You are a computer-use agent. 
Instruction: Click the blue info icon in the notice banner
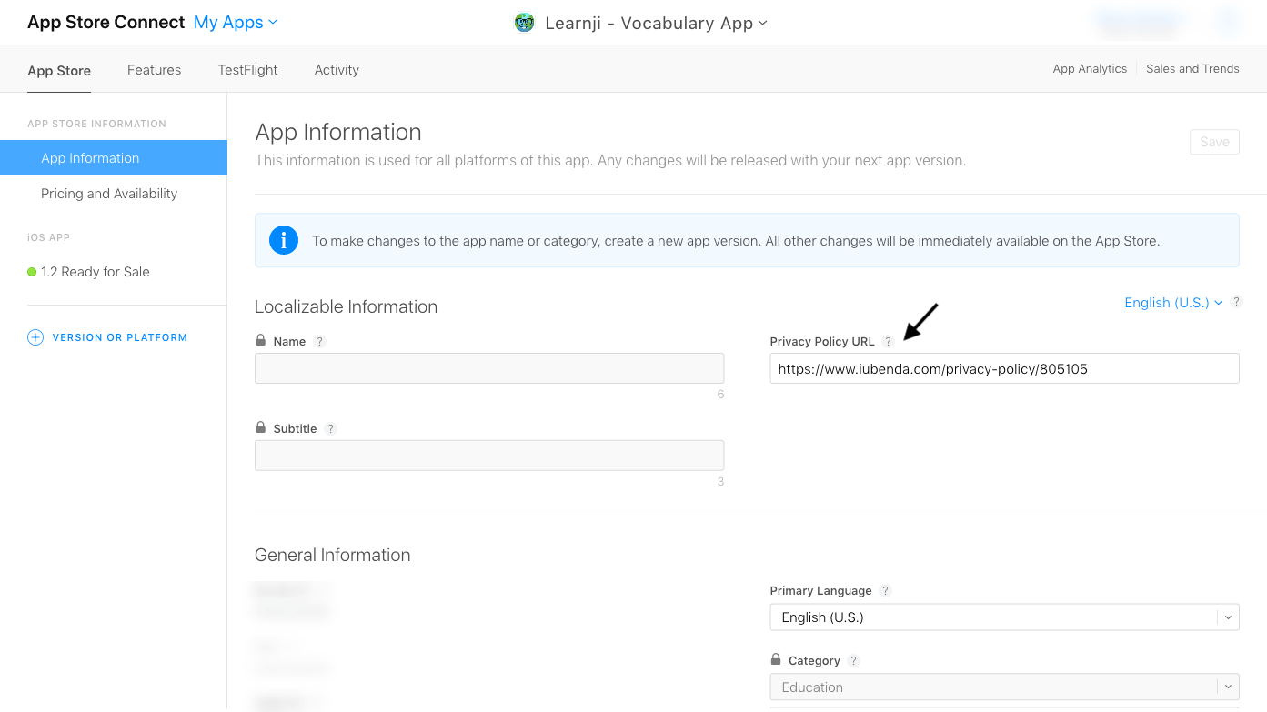pyautogui.click(x=284, y=240)
